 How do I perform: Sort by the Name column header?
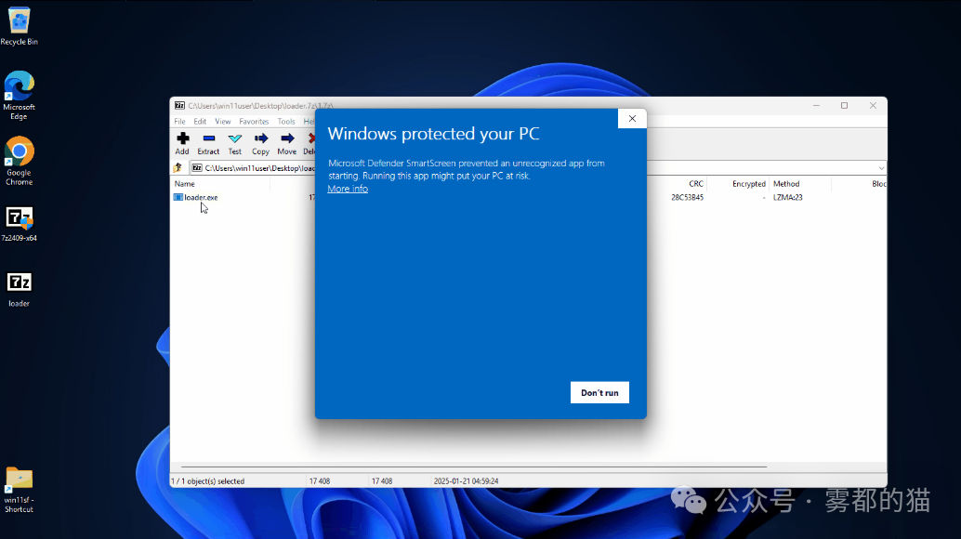184,184
